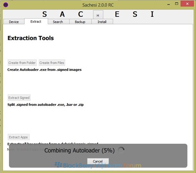This screenshot has height=173, width=196.
Task: Click Create from Folder button
Action: point(22,63)
